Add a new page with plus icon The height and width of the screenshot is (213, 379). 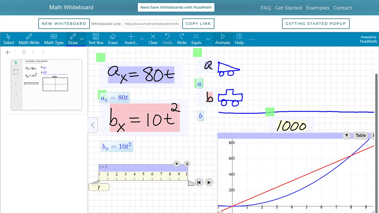[8, 52]
